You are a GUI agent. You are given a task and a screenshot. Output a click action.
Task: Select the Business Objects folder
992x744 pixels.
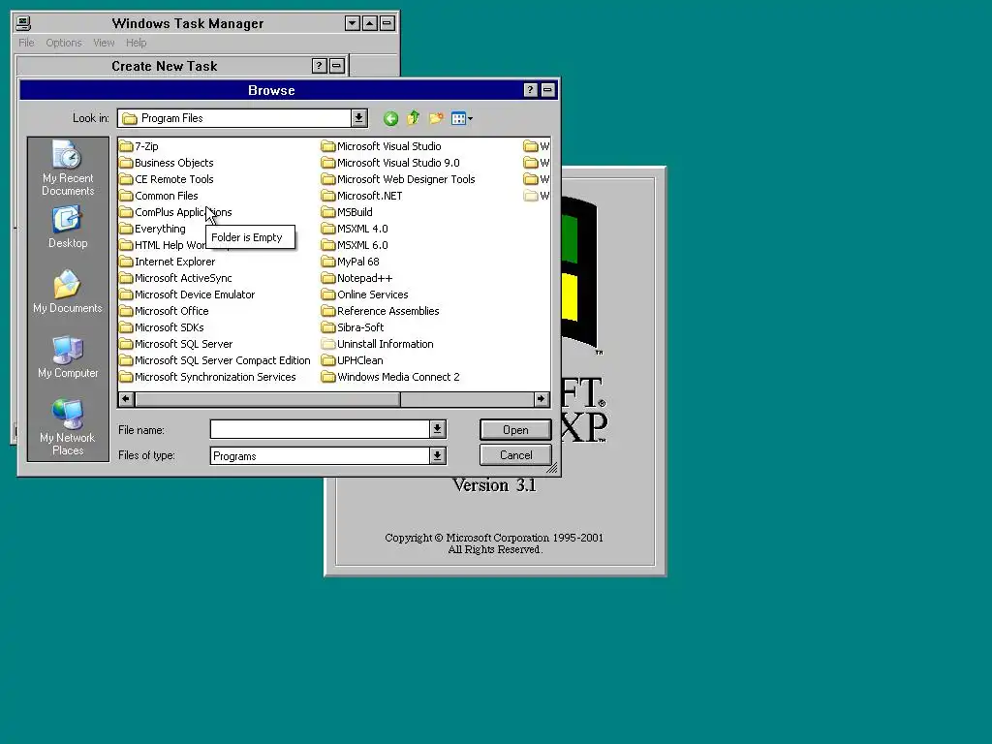[x=167, y=163]
